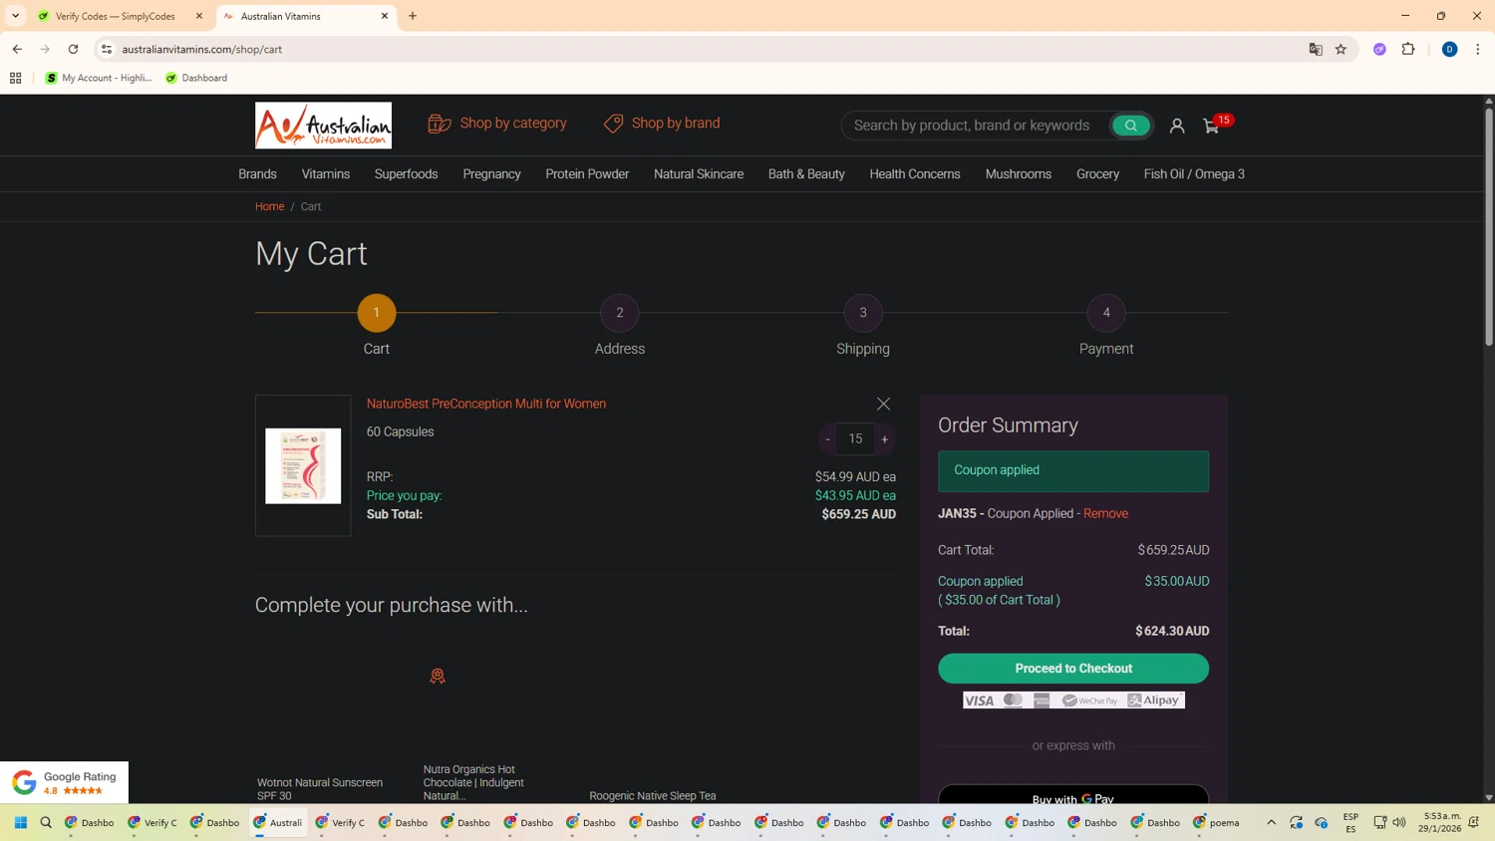This screenshot has height=841, width=1495.
Task: Open a new browser tab
Action: click(413, 16)
